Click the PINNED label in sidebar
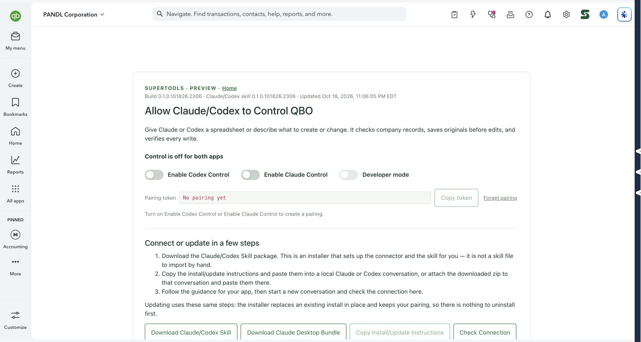The image size is (641, 342). point(15,220)
